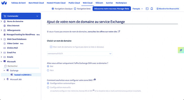Click the DNS zone help question mark icon

pyautogui.click(x=95, y=80)
